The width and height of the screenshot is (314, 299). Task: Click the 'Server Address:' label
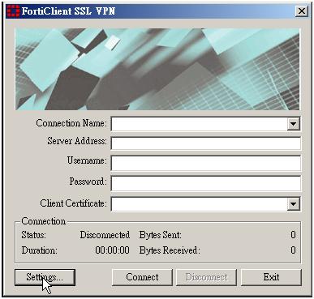click(77, 141)
